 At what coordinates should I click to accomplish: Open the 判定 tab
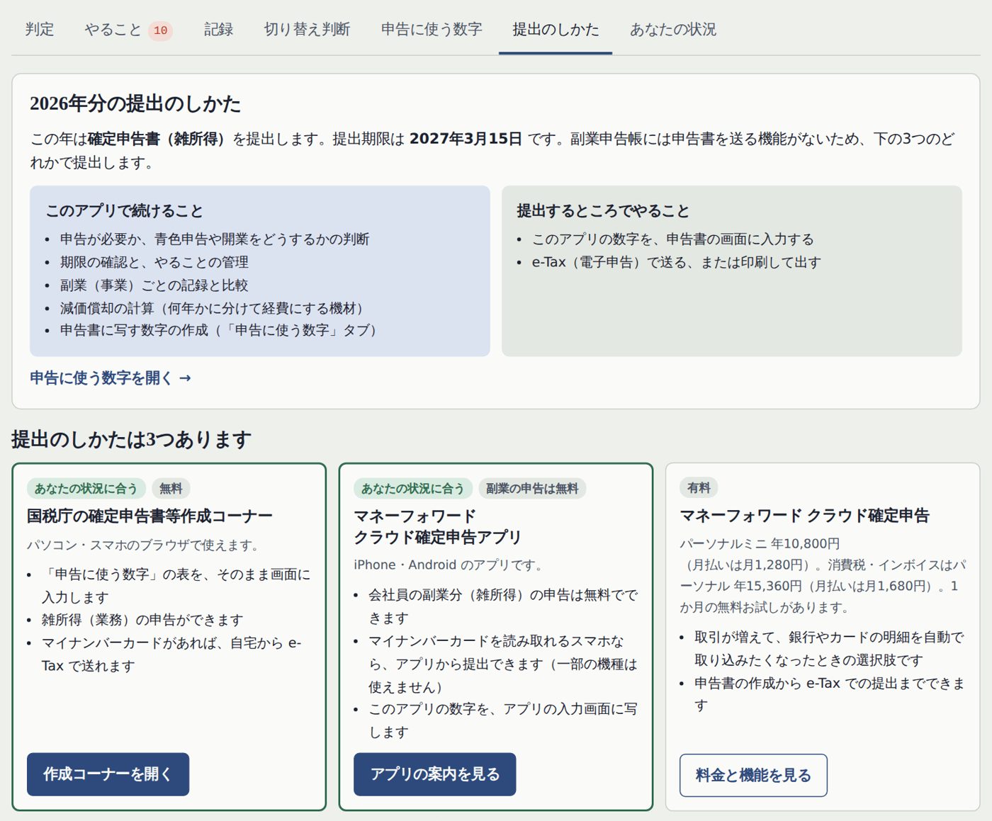tap(40, 30)
